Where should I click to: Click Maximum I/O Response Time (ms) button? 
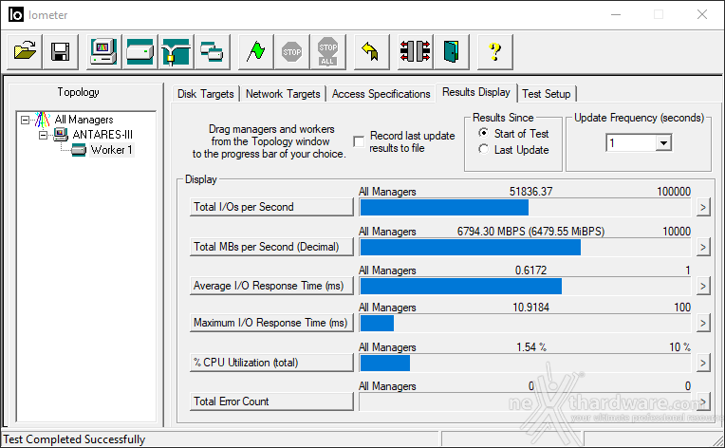(271, 323)
